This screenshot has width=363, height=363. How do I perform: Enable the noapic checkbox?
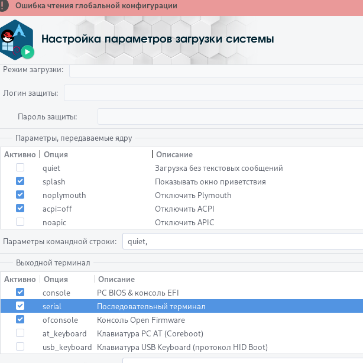coord(20,222)
